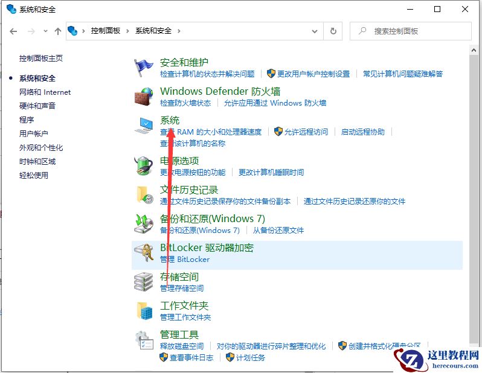Viewport: 482px width, 373px height.
Task: Click 更改用户帐户控制设置 link
Action: pyautogui.click(x=313, y=74)
